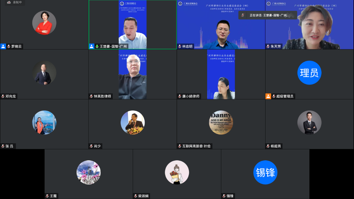
Task: Click the blue person icon on 王楚豪's tile
Action: [92, 46]
